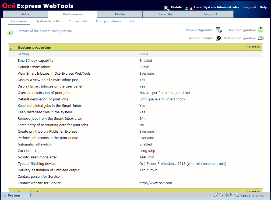
Task: Click the 'Both queue and Smart Inbox' value
Action: pos(162,99)
